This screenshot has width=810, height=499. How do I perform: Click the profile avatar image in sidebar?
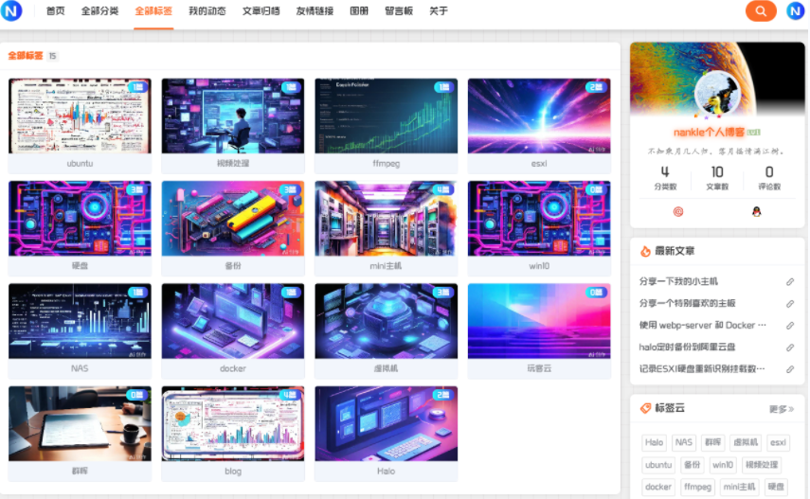pos(717,94)
